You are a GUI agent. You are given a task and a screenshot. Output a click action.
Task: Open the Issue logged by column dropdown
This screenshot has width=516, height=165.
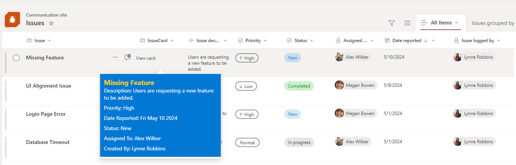coord(499,41)
